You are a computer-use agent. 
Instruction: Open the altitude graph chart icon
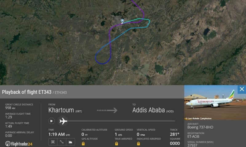pos(71,142)
